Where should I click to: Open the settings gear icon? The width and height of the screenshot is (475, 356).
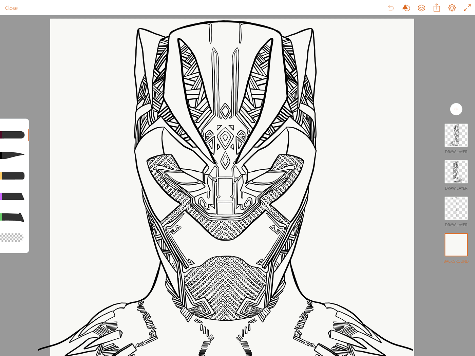pyautogui.click(x=452, y=7)
